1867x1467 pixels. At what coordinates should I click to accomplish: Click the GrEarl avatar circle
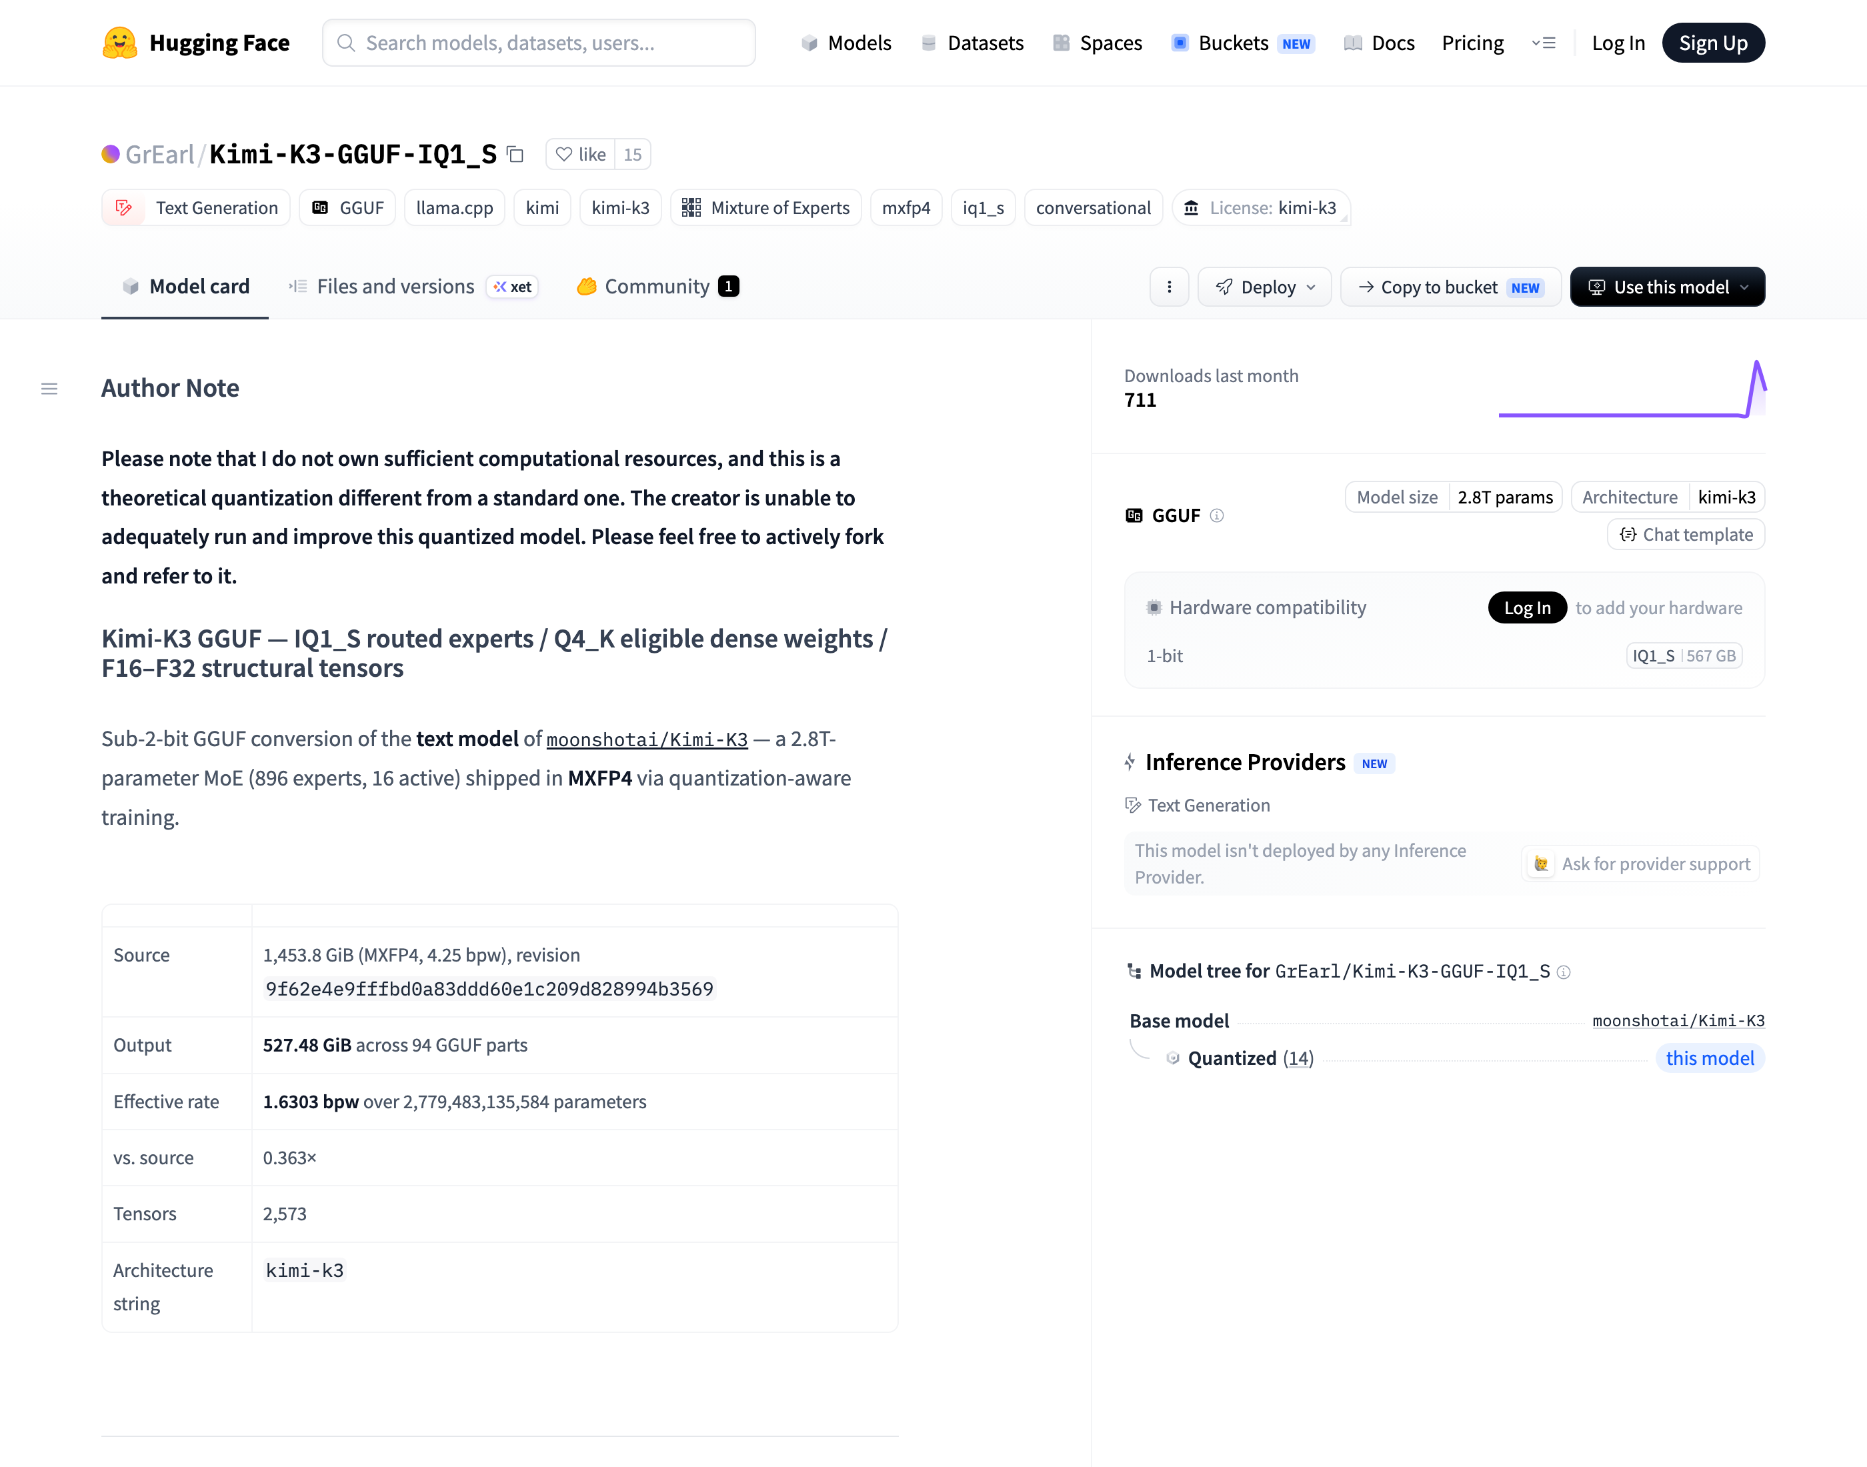pyautogui.click(x=111, y=155)
